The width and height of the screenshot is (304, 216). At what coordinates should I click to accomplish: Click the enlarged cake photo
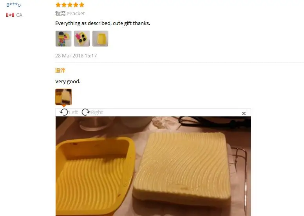153,166
